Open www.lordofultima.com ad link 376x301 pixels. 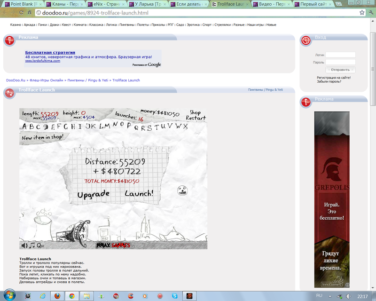[x=43, y=61]
